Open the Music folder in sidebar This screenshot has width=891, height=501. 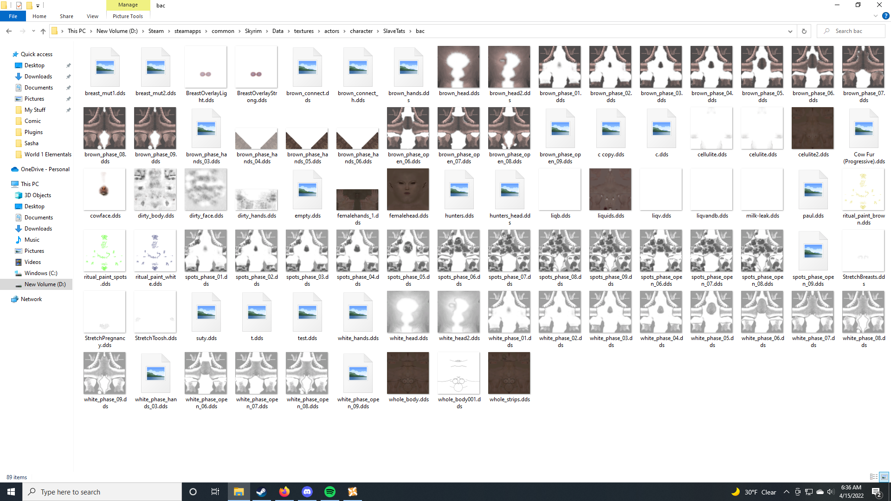click(32, 240)
